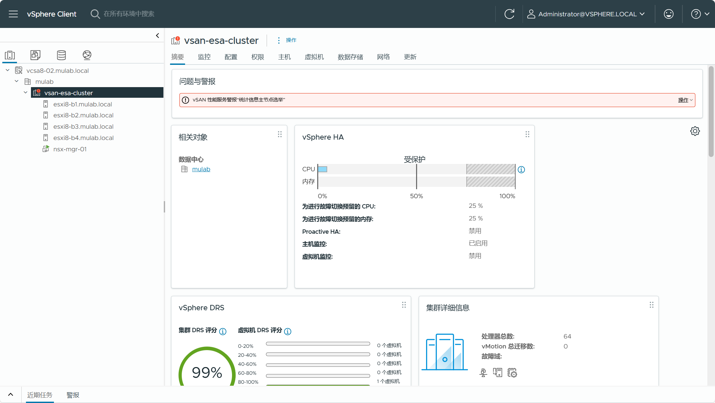Screen dimensions: 715x403
Task: Open summary page settings gear
Action: [695, 131]
